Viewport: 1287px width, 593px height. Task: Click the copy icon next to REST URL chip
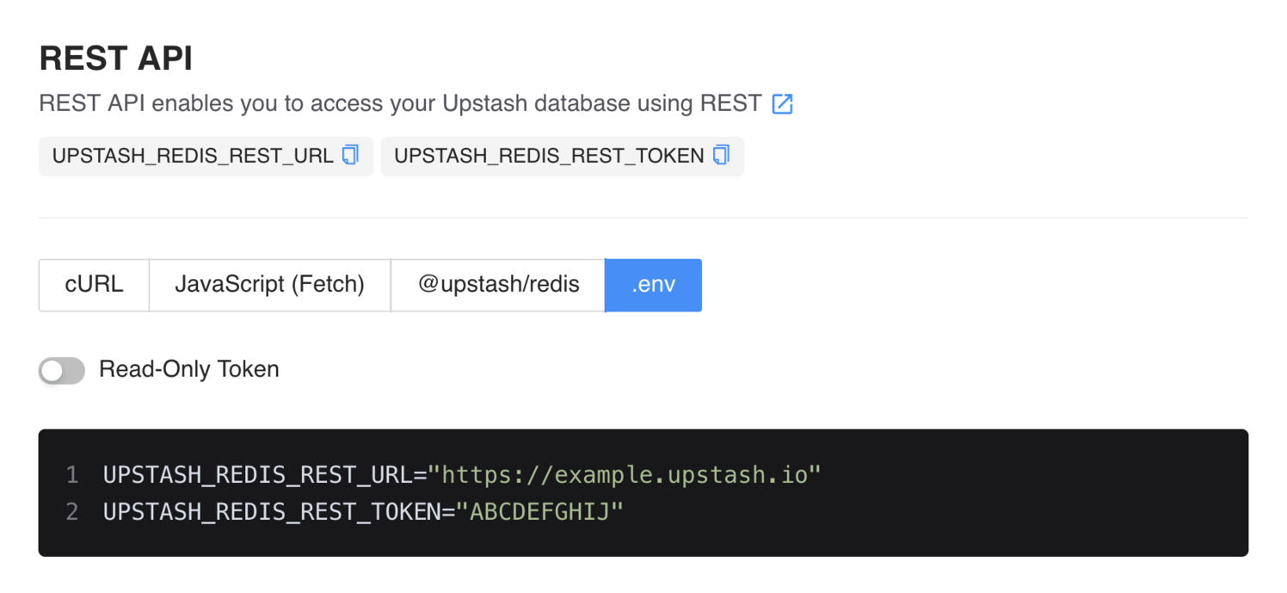348,156
